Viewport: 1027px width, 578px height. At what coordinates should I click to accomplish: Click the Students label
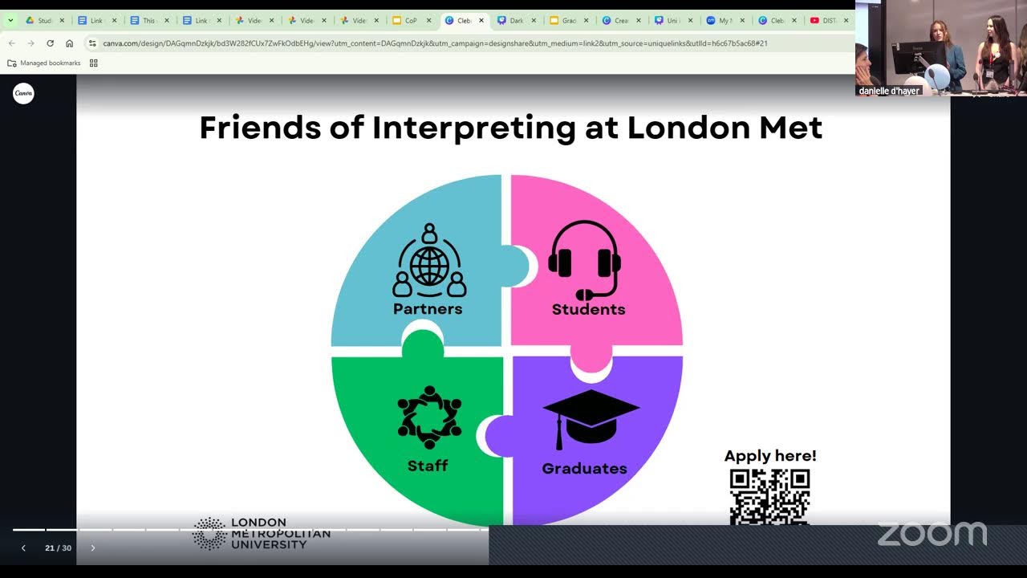[588, 309]
